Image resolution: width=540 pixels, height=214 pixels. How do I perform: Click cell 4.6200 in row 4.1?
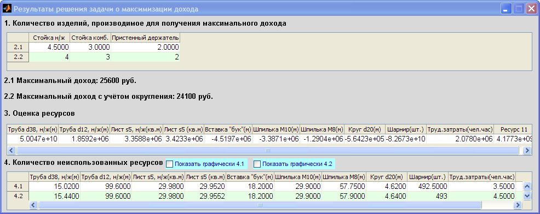(387, 186)
